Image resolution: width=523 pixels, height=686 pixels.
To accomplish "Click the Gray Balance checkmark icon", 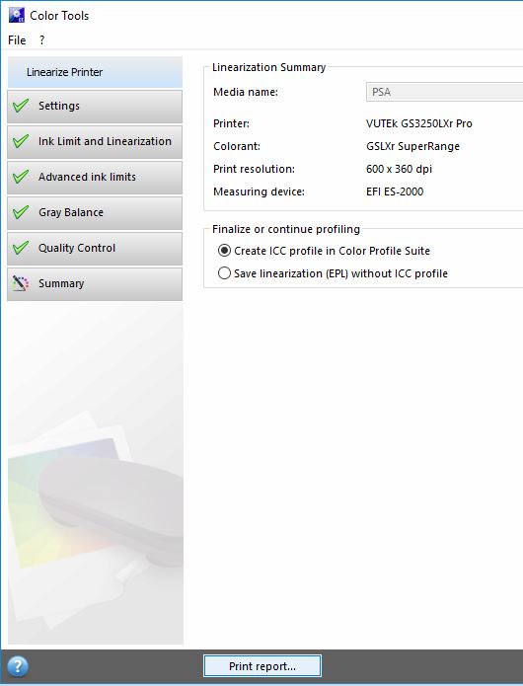I will point(21,212).
